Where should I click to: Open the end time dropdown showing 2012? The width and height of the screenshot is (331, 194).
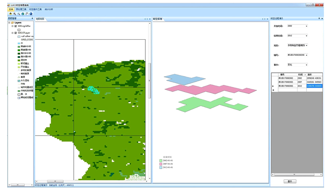pyautogui.click(x=306, y=35)
